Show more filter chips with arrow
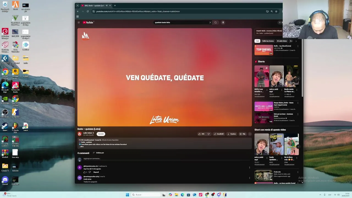 pyautogui.click(x=296, y=41)
